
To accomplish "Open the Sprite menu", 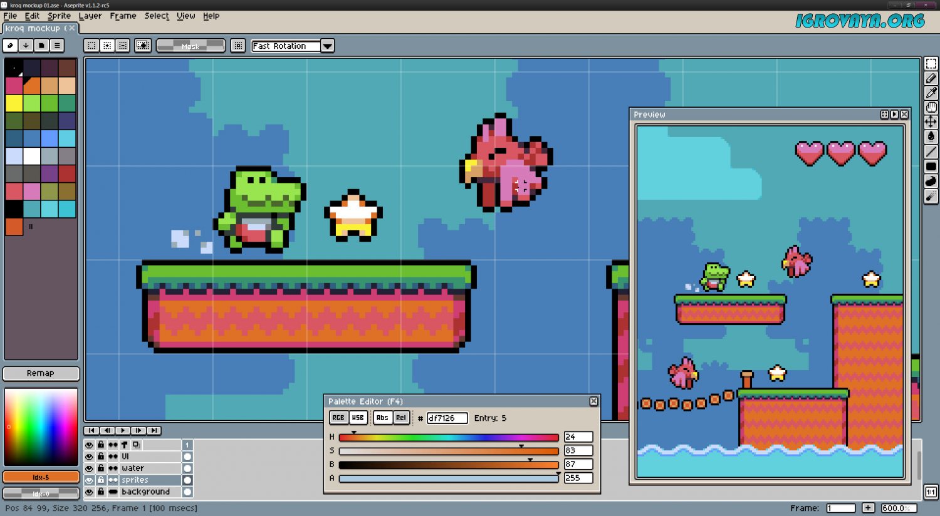I will (59, 16).
